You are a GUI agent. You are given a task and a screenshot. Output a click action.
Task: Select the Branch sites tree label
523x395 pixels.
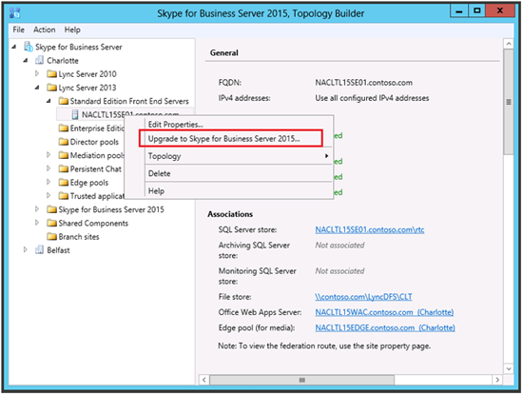click(x=79, y=236)
